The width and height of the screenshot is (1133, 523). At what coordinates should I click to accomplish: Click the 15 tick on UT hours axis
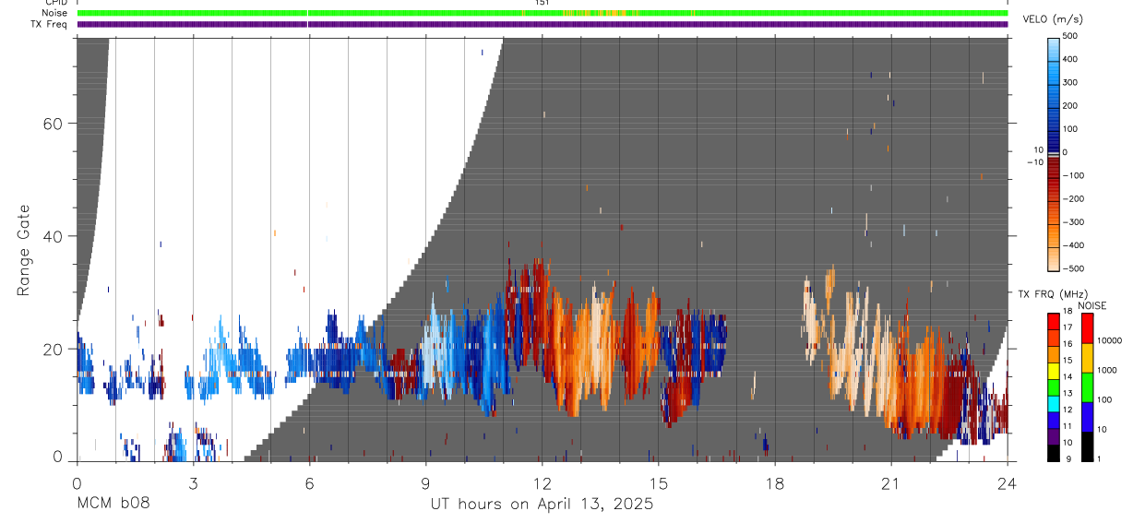[x=658, y=482]
